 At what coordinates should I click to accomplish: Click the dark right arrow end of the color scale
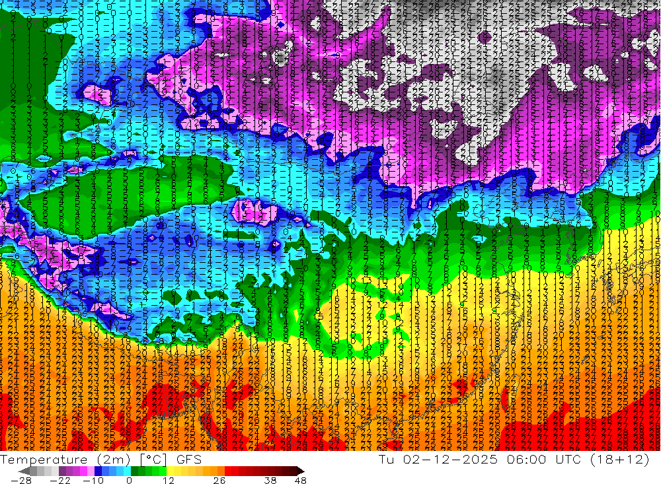coord(301,471)
